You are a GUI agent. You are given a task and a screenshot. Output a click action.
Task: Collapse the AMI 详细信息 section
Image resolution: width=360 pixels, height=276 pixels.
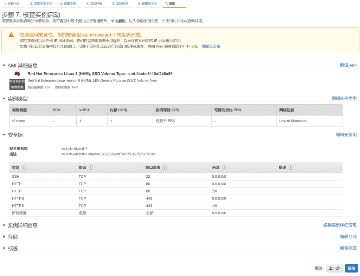pyautogui.click(x=4, y=65)
